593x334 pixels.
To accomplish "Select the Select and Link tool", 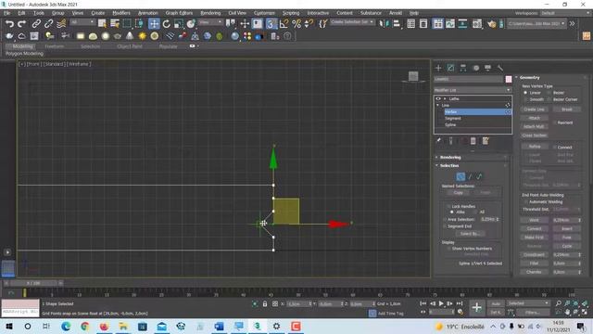I will coord(36,24).
